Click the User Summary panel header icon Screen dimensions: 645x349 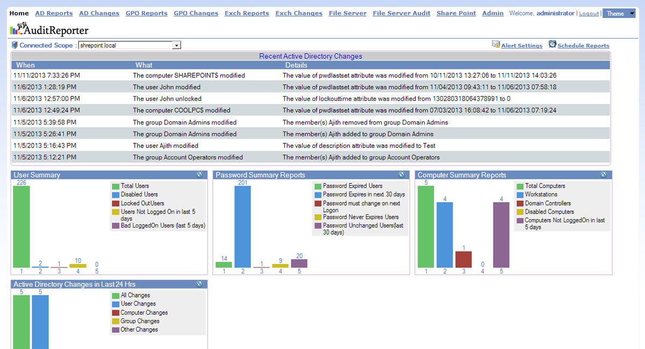point(199,174)
